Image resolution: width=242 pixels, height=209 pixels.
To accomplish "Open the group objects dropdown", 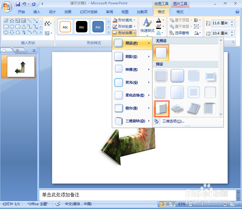I will tap(198, 27).
